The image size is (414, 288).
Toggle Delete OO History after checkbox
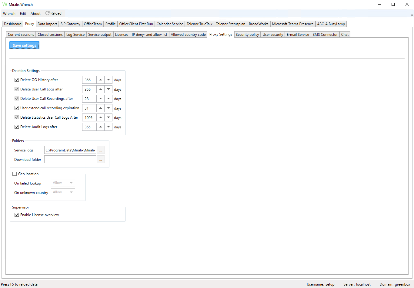[17, 80]
